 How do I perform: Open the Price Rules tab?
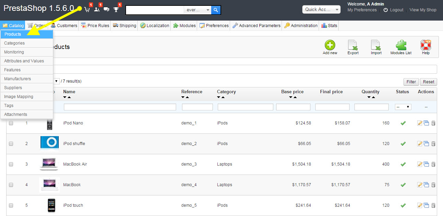(95, 26)
